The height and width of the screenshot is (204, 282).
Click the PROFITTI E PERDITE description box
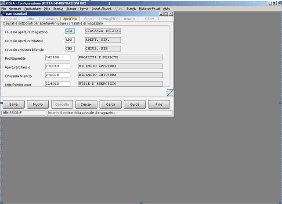[120, 57]
